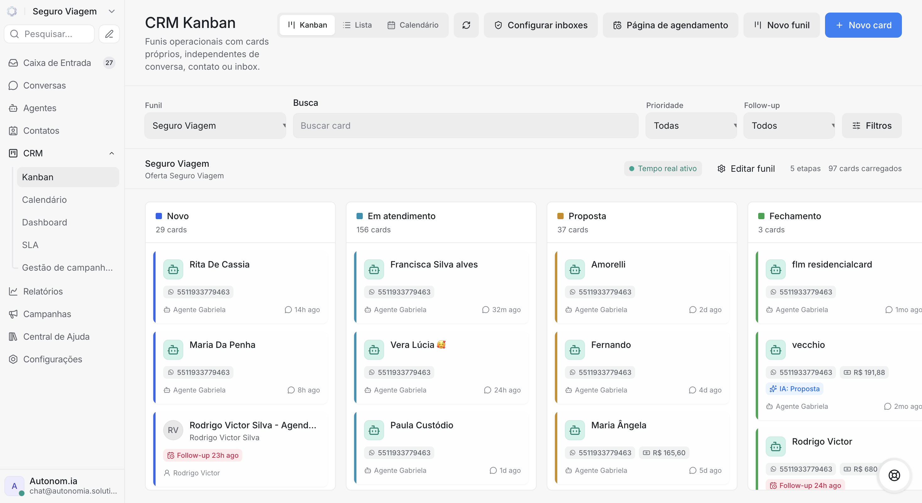Click the Buscar card search field
Screen dimensions: 922x503
pos(465,126)
